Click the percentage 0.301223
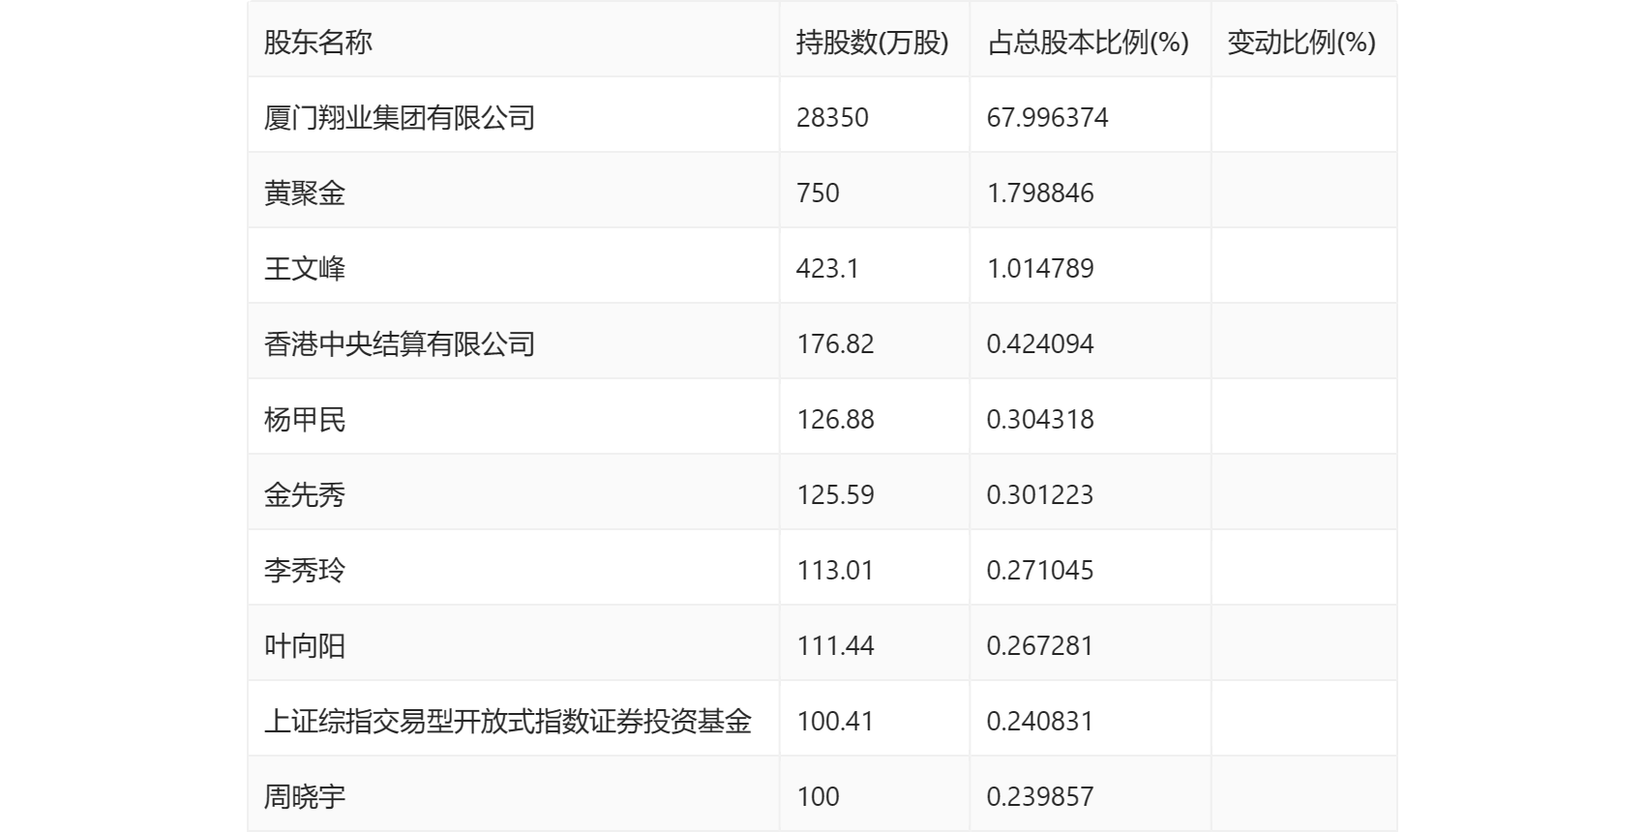Screen dimensions: 1645x832 [1040, 495]
